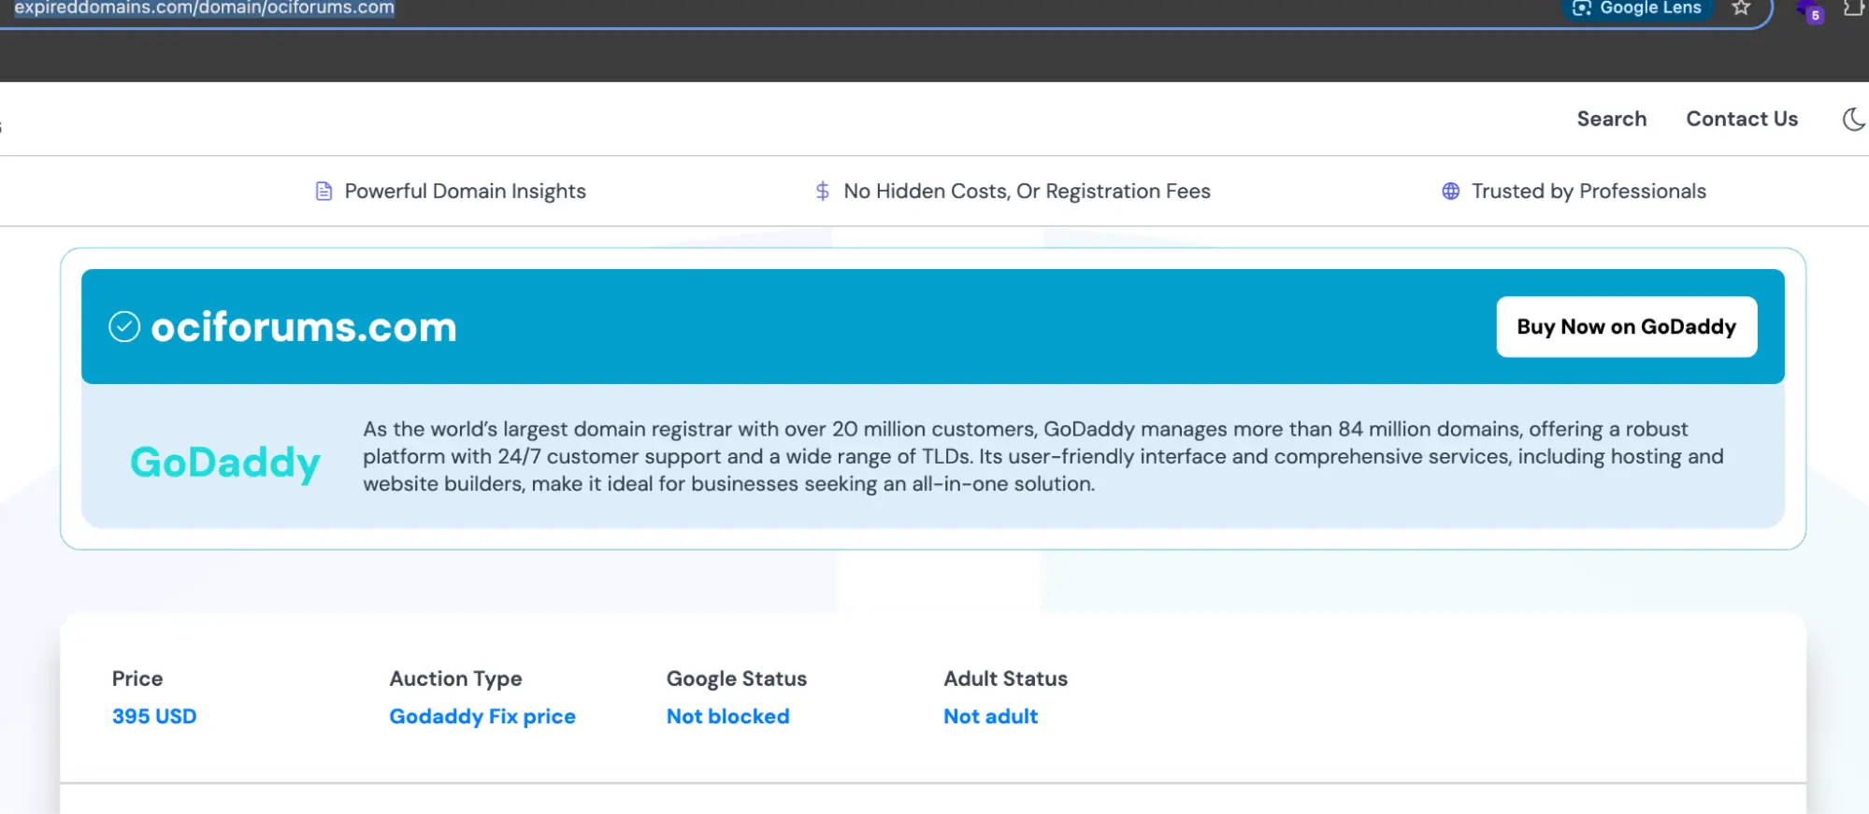
Task: Click the 395 USD price value
Action: [154, 717]
